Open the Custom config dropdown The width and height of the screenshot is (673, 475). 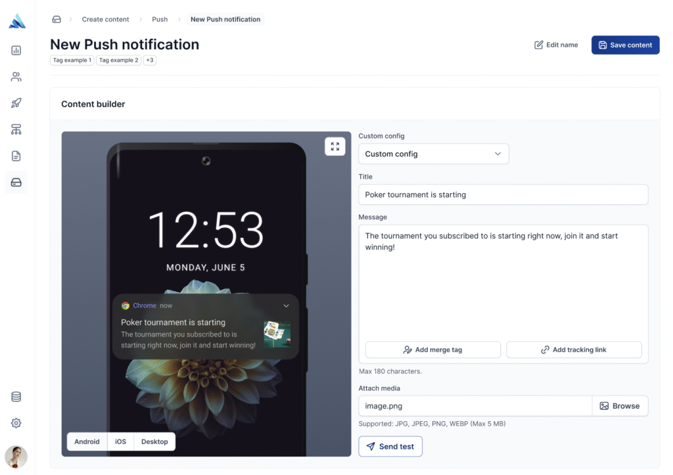click(x=434, y=154)
